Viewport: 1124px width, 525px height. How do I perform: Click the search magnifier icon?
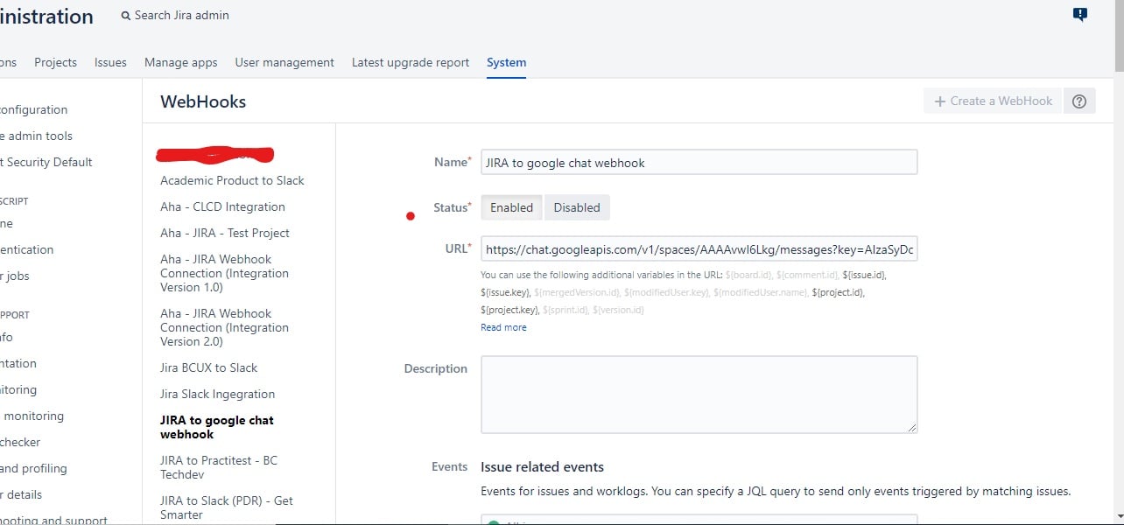[126, 16]
